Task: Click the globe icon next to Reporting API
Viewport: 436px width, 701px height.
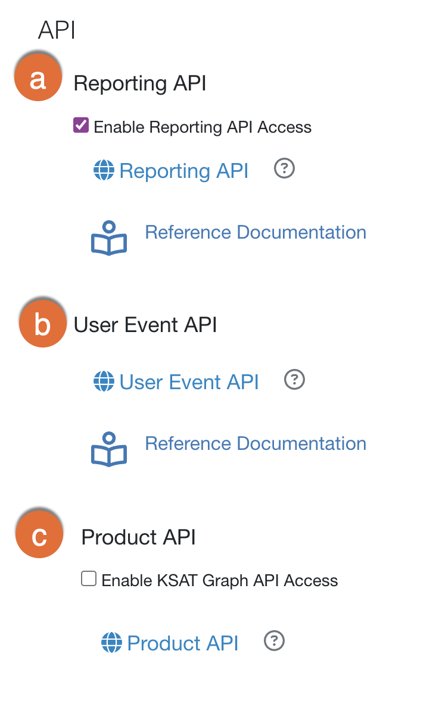Action: coord(104,171)
